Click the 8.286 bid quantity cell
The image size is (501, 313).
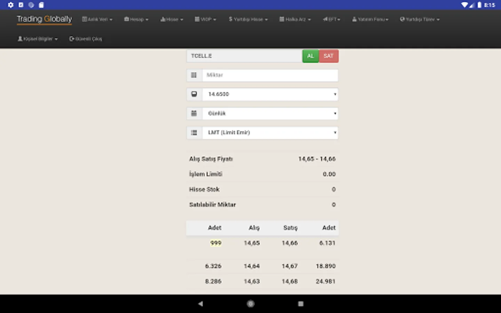213,281
